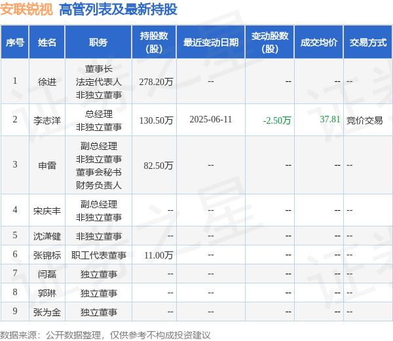Click 财务负责人 in 申雷's positions

98,185
